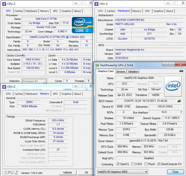Click the processor Name field Intel Core i7 3770K

[x=46, y=19]
